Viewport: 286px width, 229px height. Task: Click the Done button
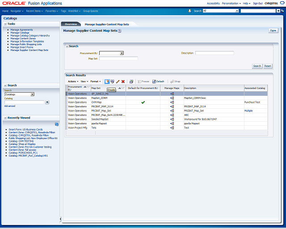click(x=273, y=31)
